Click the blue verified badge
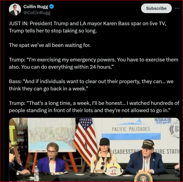The image size is (183, 182). pos(52,7)
